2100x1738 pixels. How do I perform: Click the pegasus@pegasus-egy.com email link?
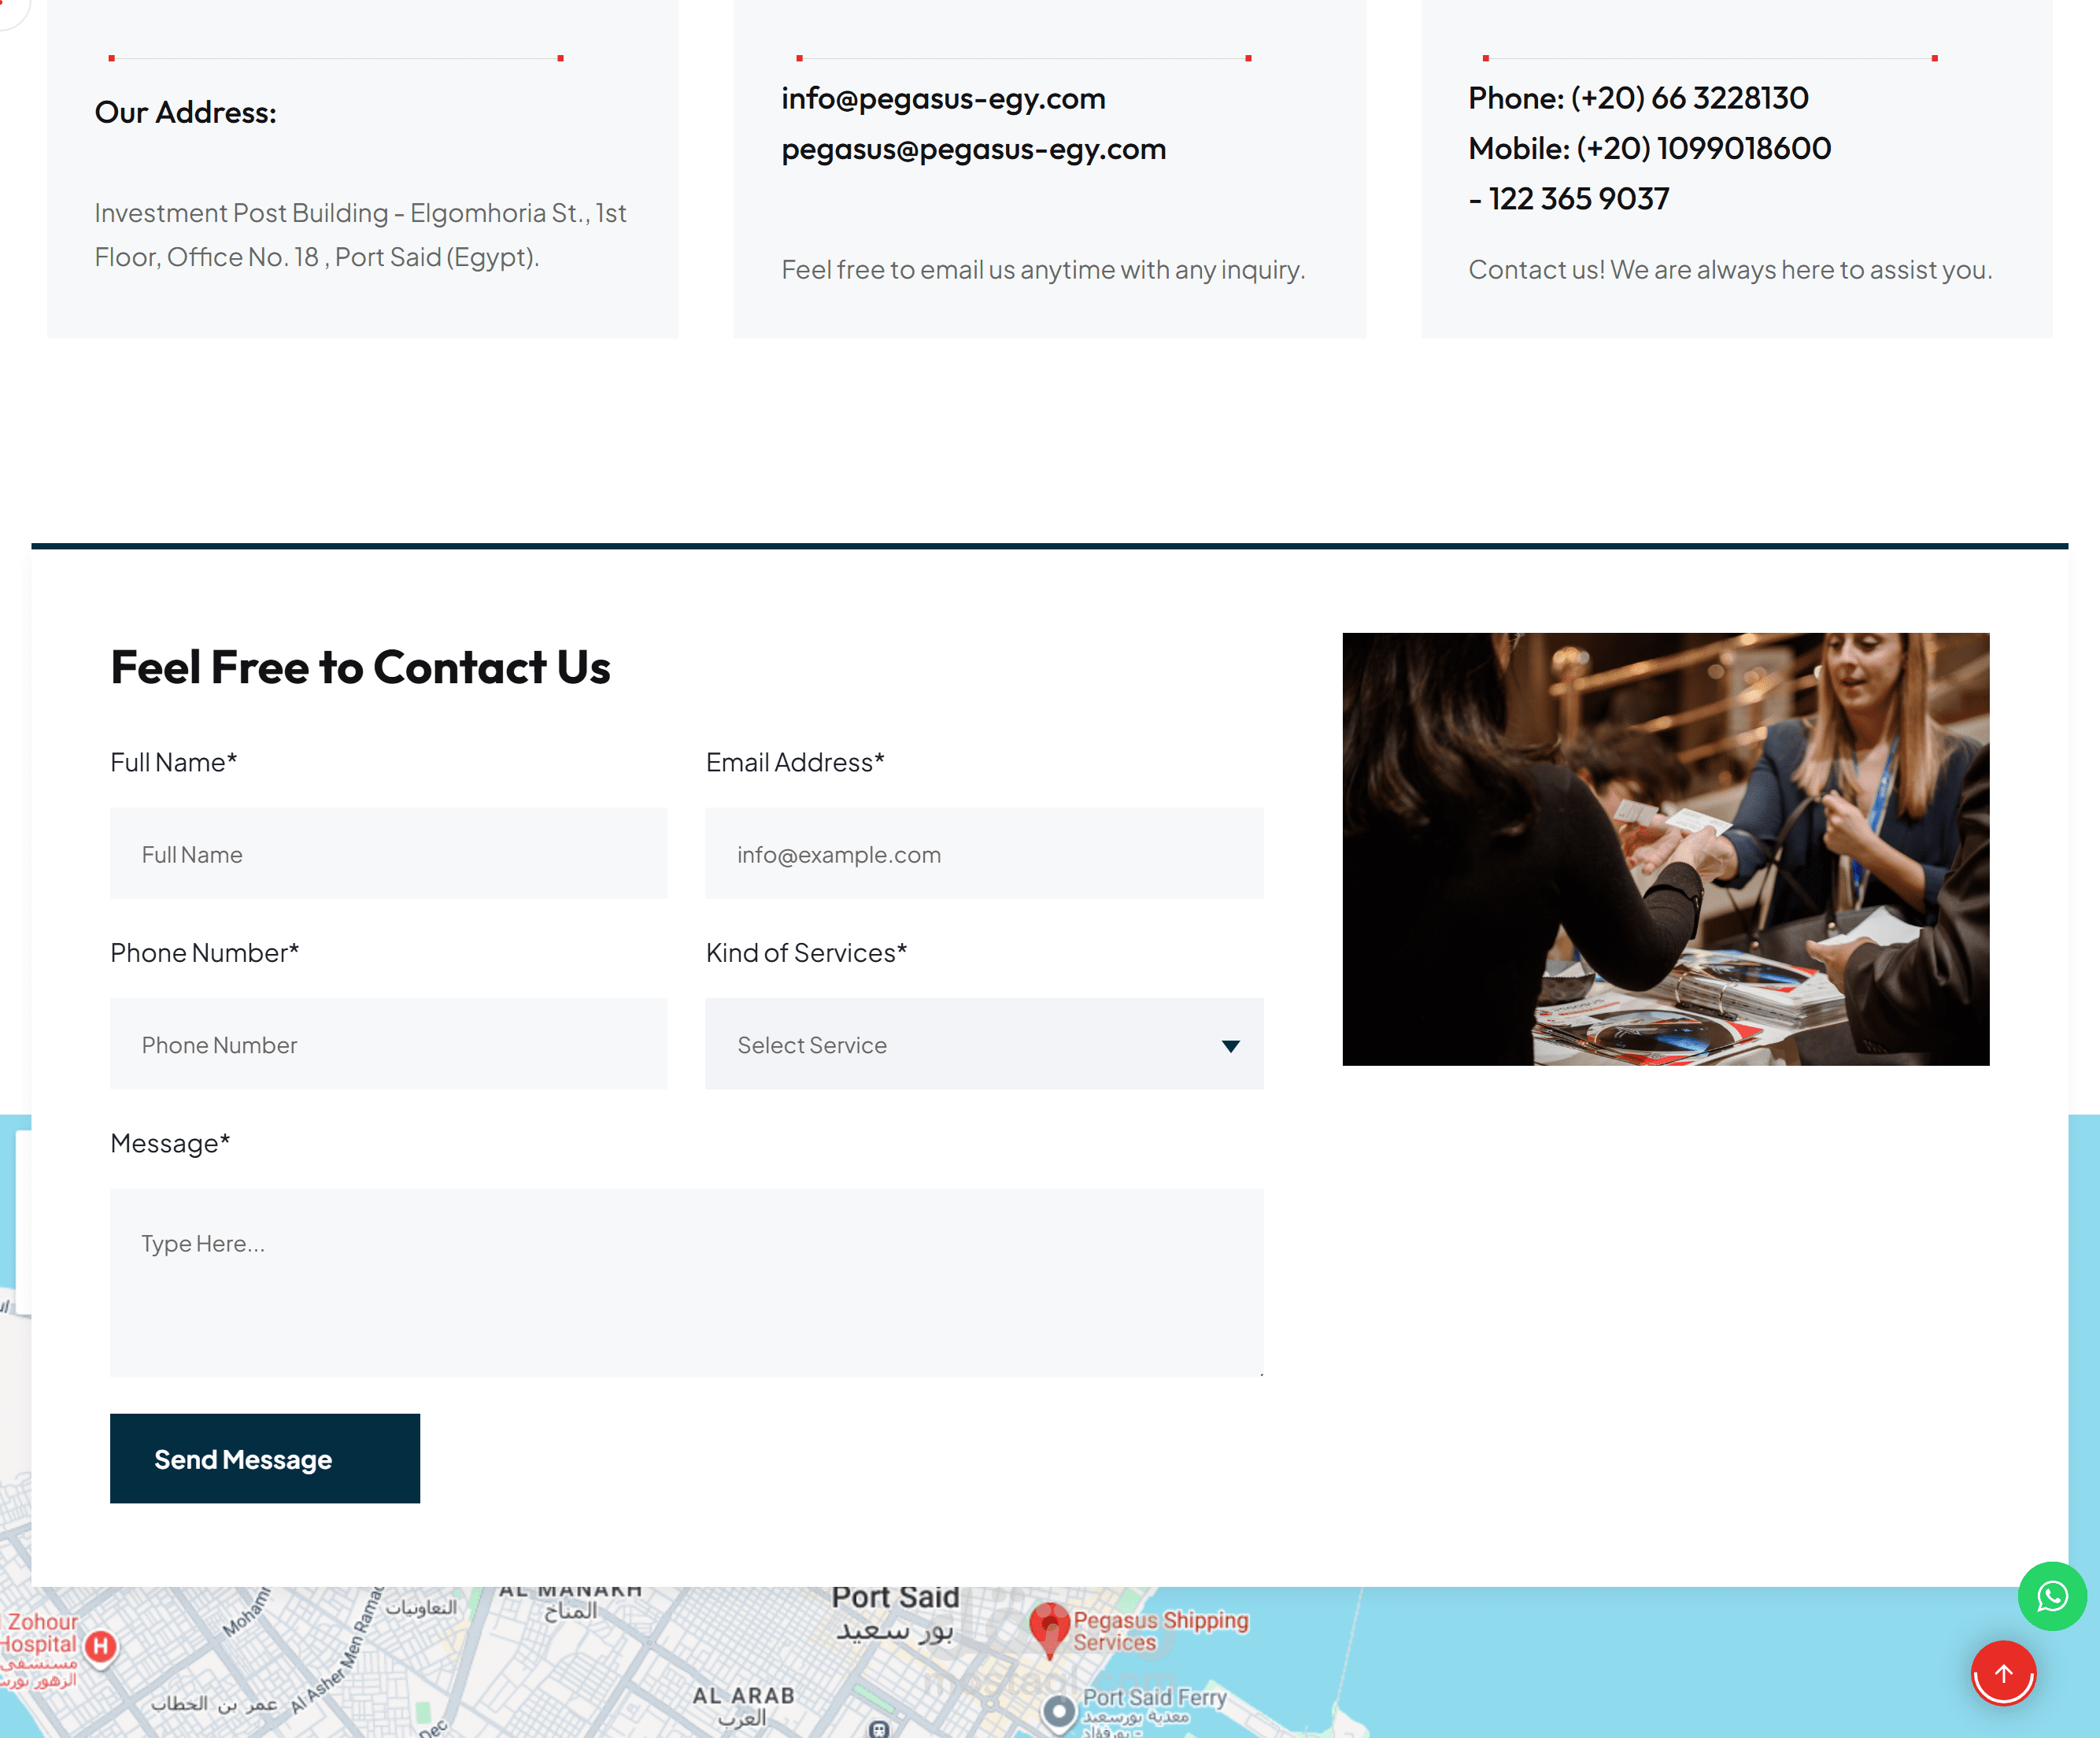[973, 149]
